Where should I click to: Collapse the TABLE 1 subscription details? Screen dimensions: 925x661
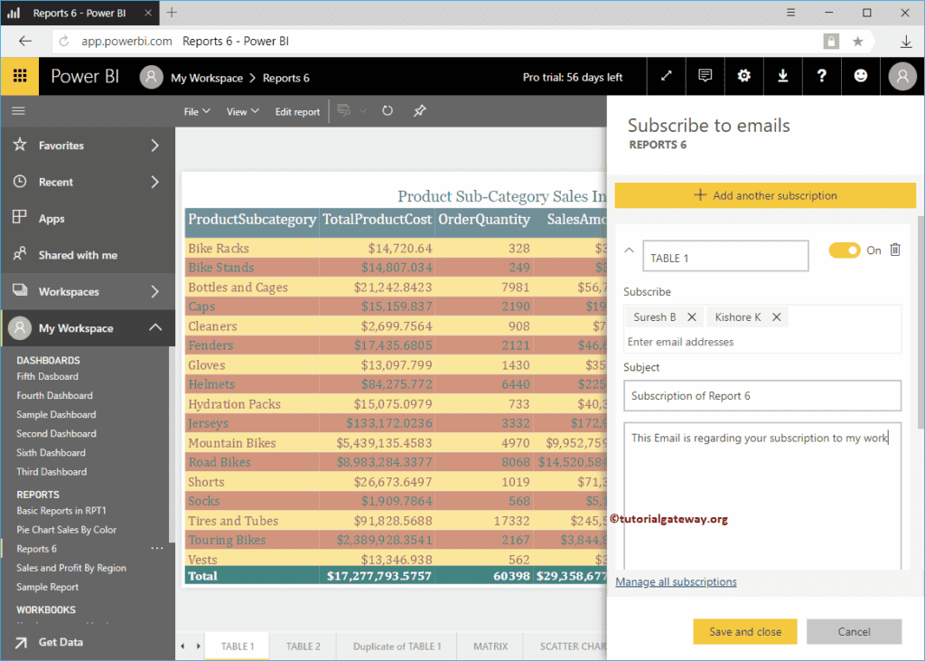tap(630, 250)
